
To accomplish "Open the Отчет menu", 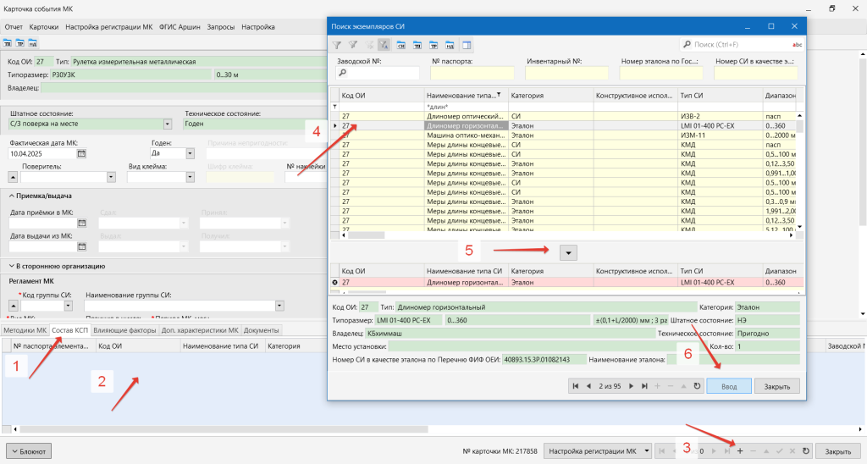I will (x=14, y=26).
